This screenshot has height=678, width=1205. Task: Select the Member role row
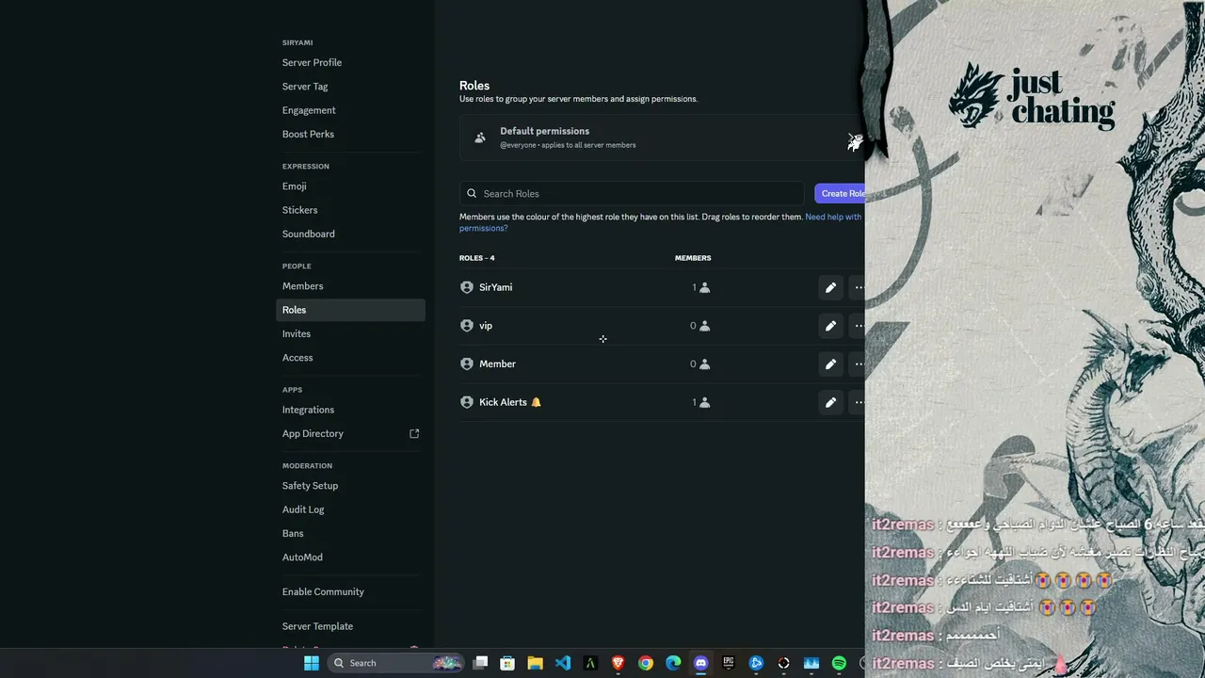pos(662,364)
